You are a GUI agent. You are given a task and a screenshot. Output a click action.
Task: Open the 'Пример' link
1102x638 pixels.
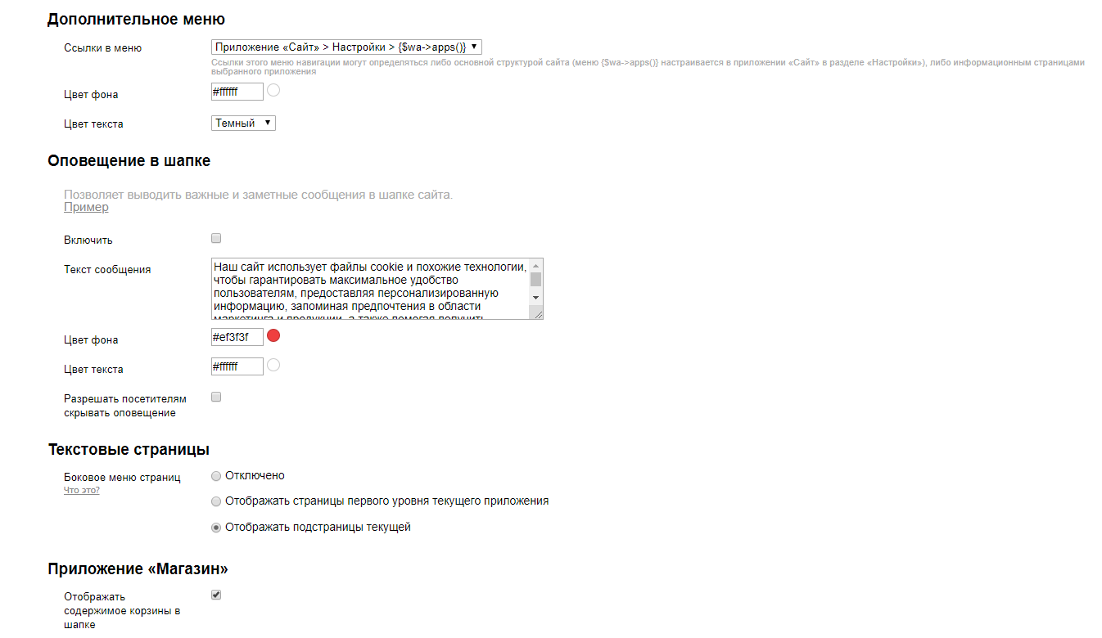pyautogui.click(x=86, y=208)
